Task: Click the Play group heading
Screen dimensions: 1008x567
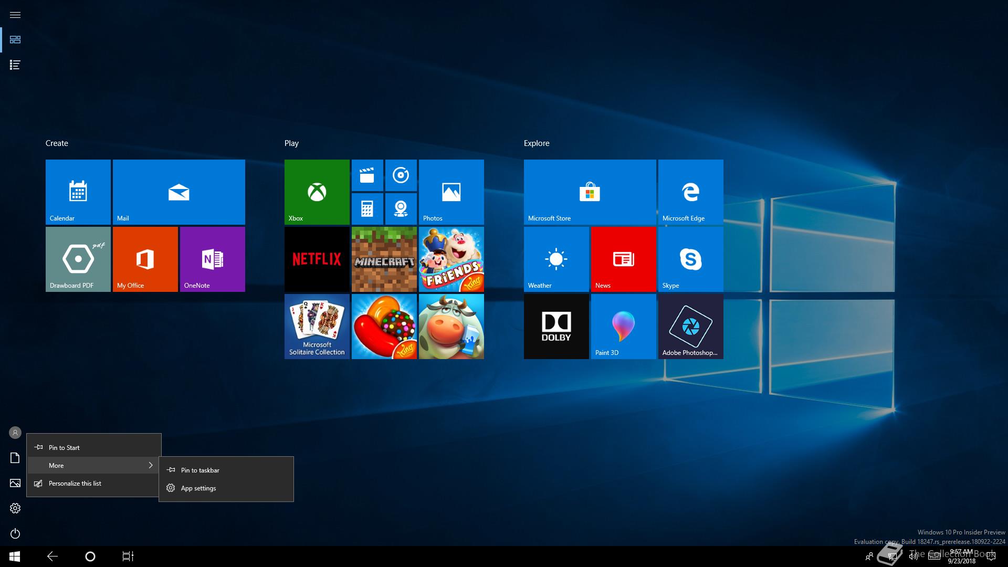Action: (291, 143)
